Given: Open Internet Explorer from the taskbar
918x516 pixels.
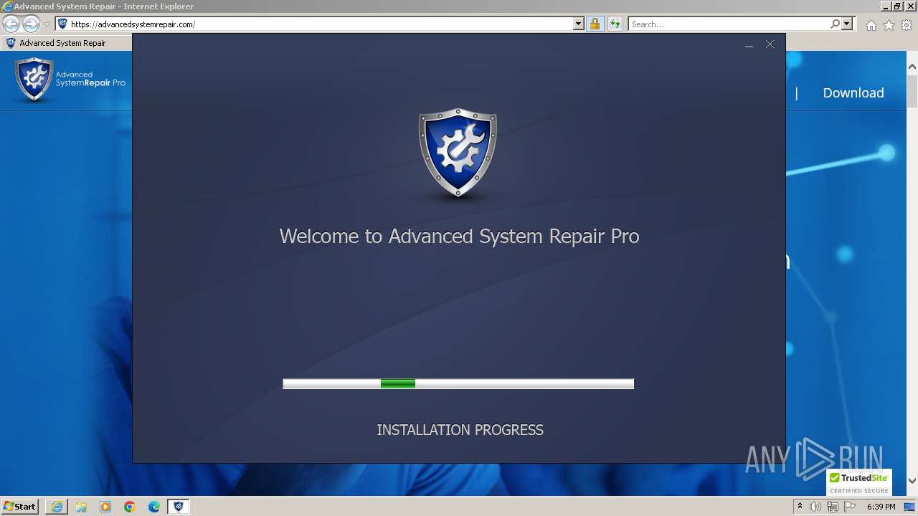Looking at the screenshot, I should tap(57, 507).
